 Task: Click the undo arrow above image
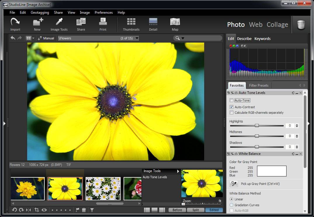pos(13,38)
